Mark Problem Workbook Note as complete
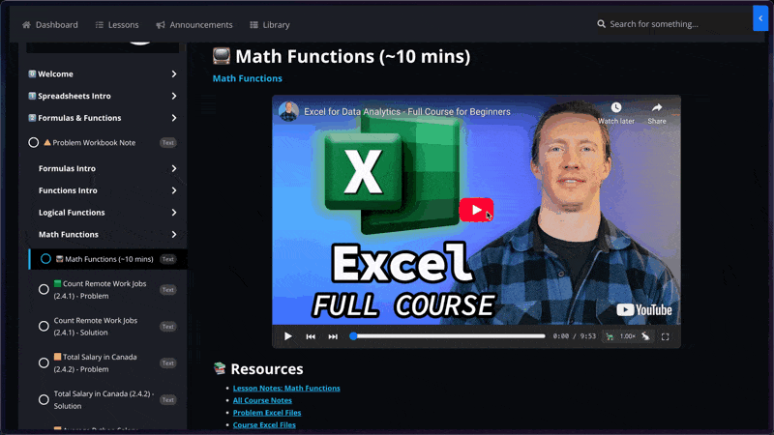This screenshot has width=774, height=435. click(x=33, y=142)
